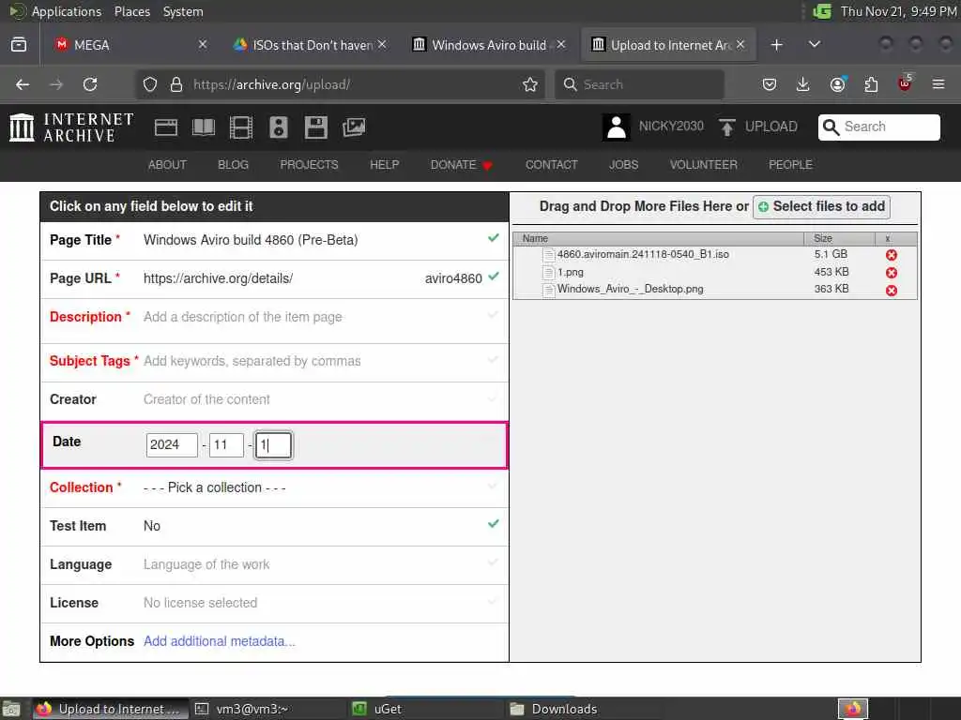The height and width of the screenshot is (720, 961).
Task: Open the Firefox hamburger menu
Action: 938,84
